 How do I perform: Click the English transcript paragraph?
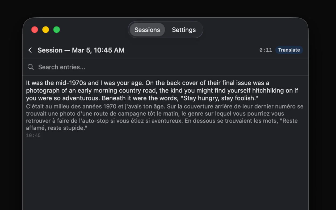pos(162,90)
